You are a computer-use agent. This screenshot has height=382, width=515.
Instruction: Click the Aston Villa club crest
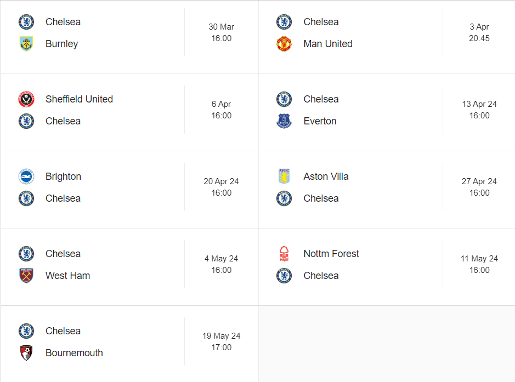[284, 176]
